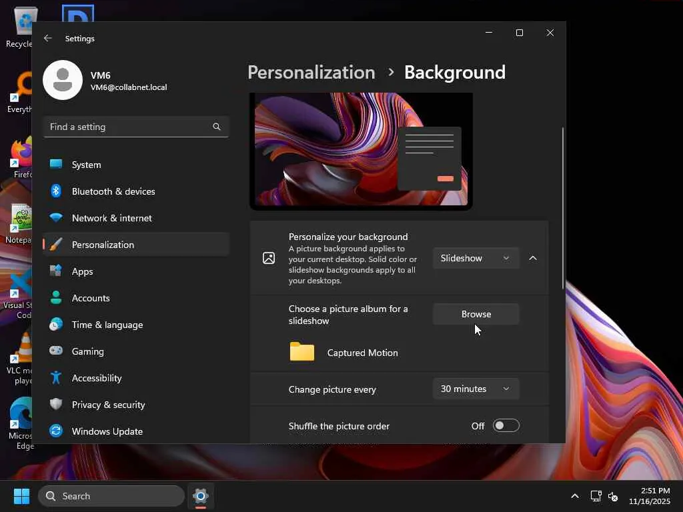Click the Apps icon in sidebar
The width and height of the screenshot is (683, 512).
(x=56, y=271)
